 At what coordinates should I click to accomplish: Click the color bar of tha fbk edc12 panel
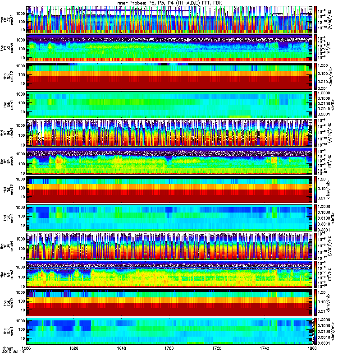click(x=315, y=76)
